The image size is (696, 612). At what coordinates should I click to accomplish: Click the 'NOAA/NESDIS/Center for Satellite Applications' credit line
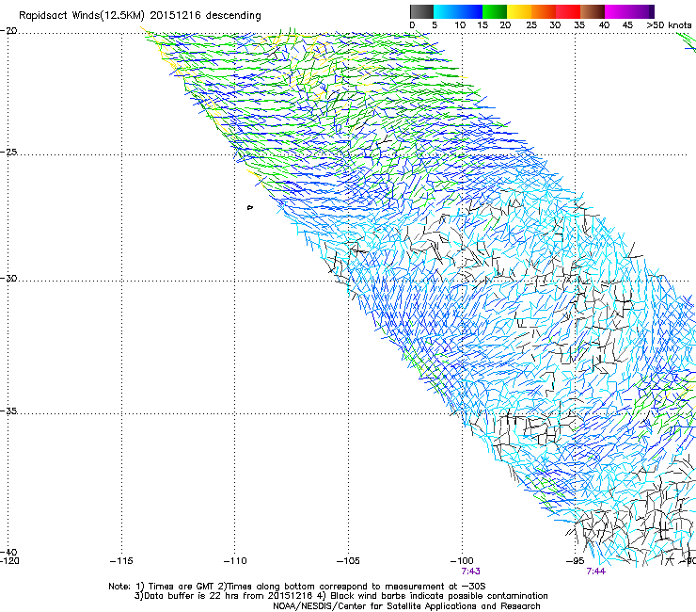tap(406, 606)
